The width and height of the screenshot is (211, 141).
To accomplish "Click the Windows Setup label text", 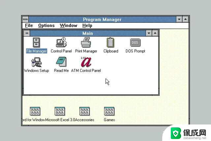I will click(x=37, y=71).
